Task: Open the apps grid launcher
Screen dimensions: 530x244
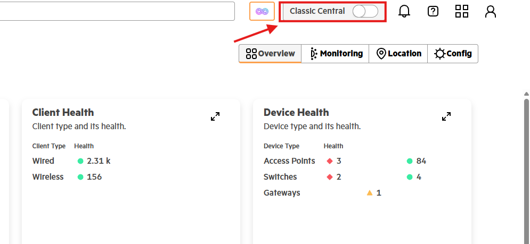Action: (x=461, y=11)
